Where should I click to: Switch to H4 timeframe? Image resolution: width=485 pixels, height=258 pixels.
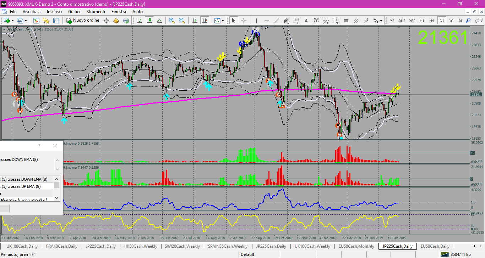pos(432,21)
